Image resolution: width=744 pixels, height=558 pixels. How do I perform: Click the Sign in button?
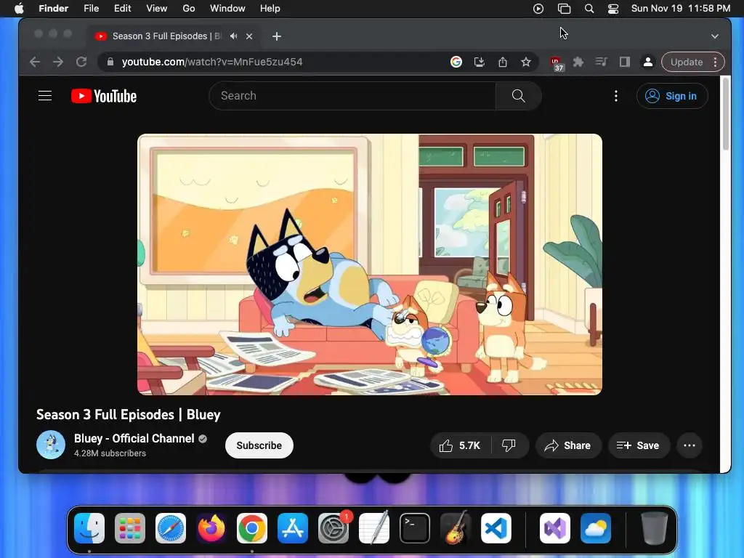point(672,96)
